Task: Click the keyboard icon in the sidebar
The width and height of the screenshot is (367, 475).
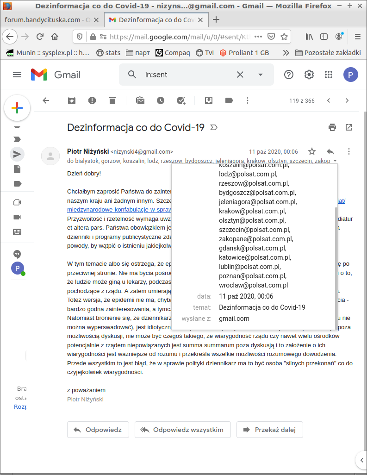Action: [17, 232]
